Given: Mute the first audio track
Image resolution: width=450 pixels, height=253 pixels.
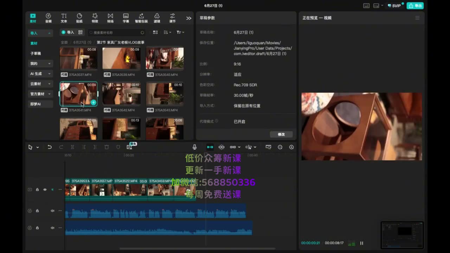Looking at the screenshot, I should [x=52, y=211].
